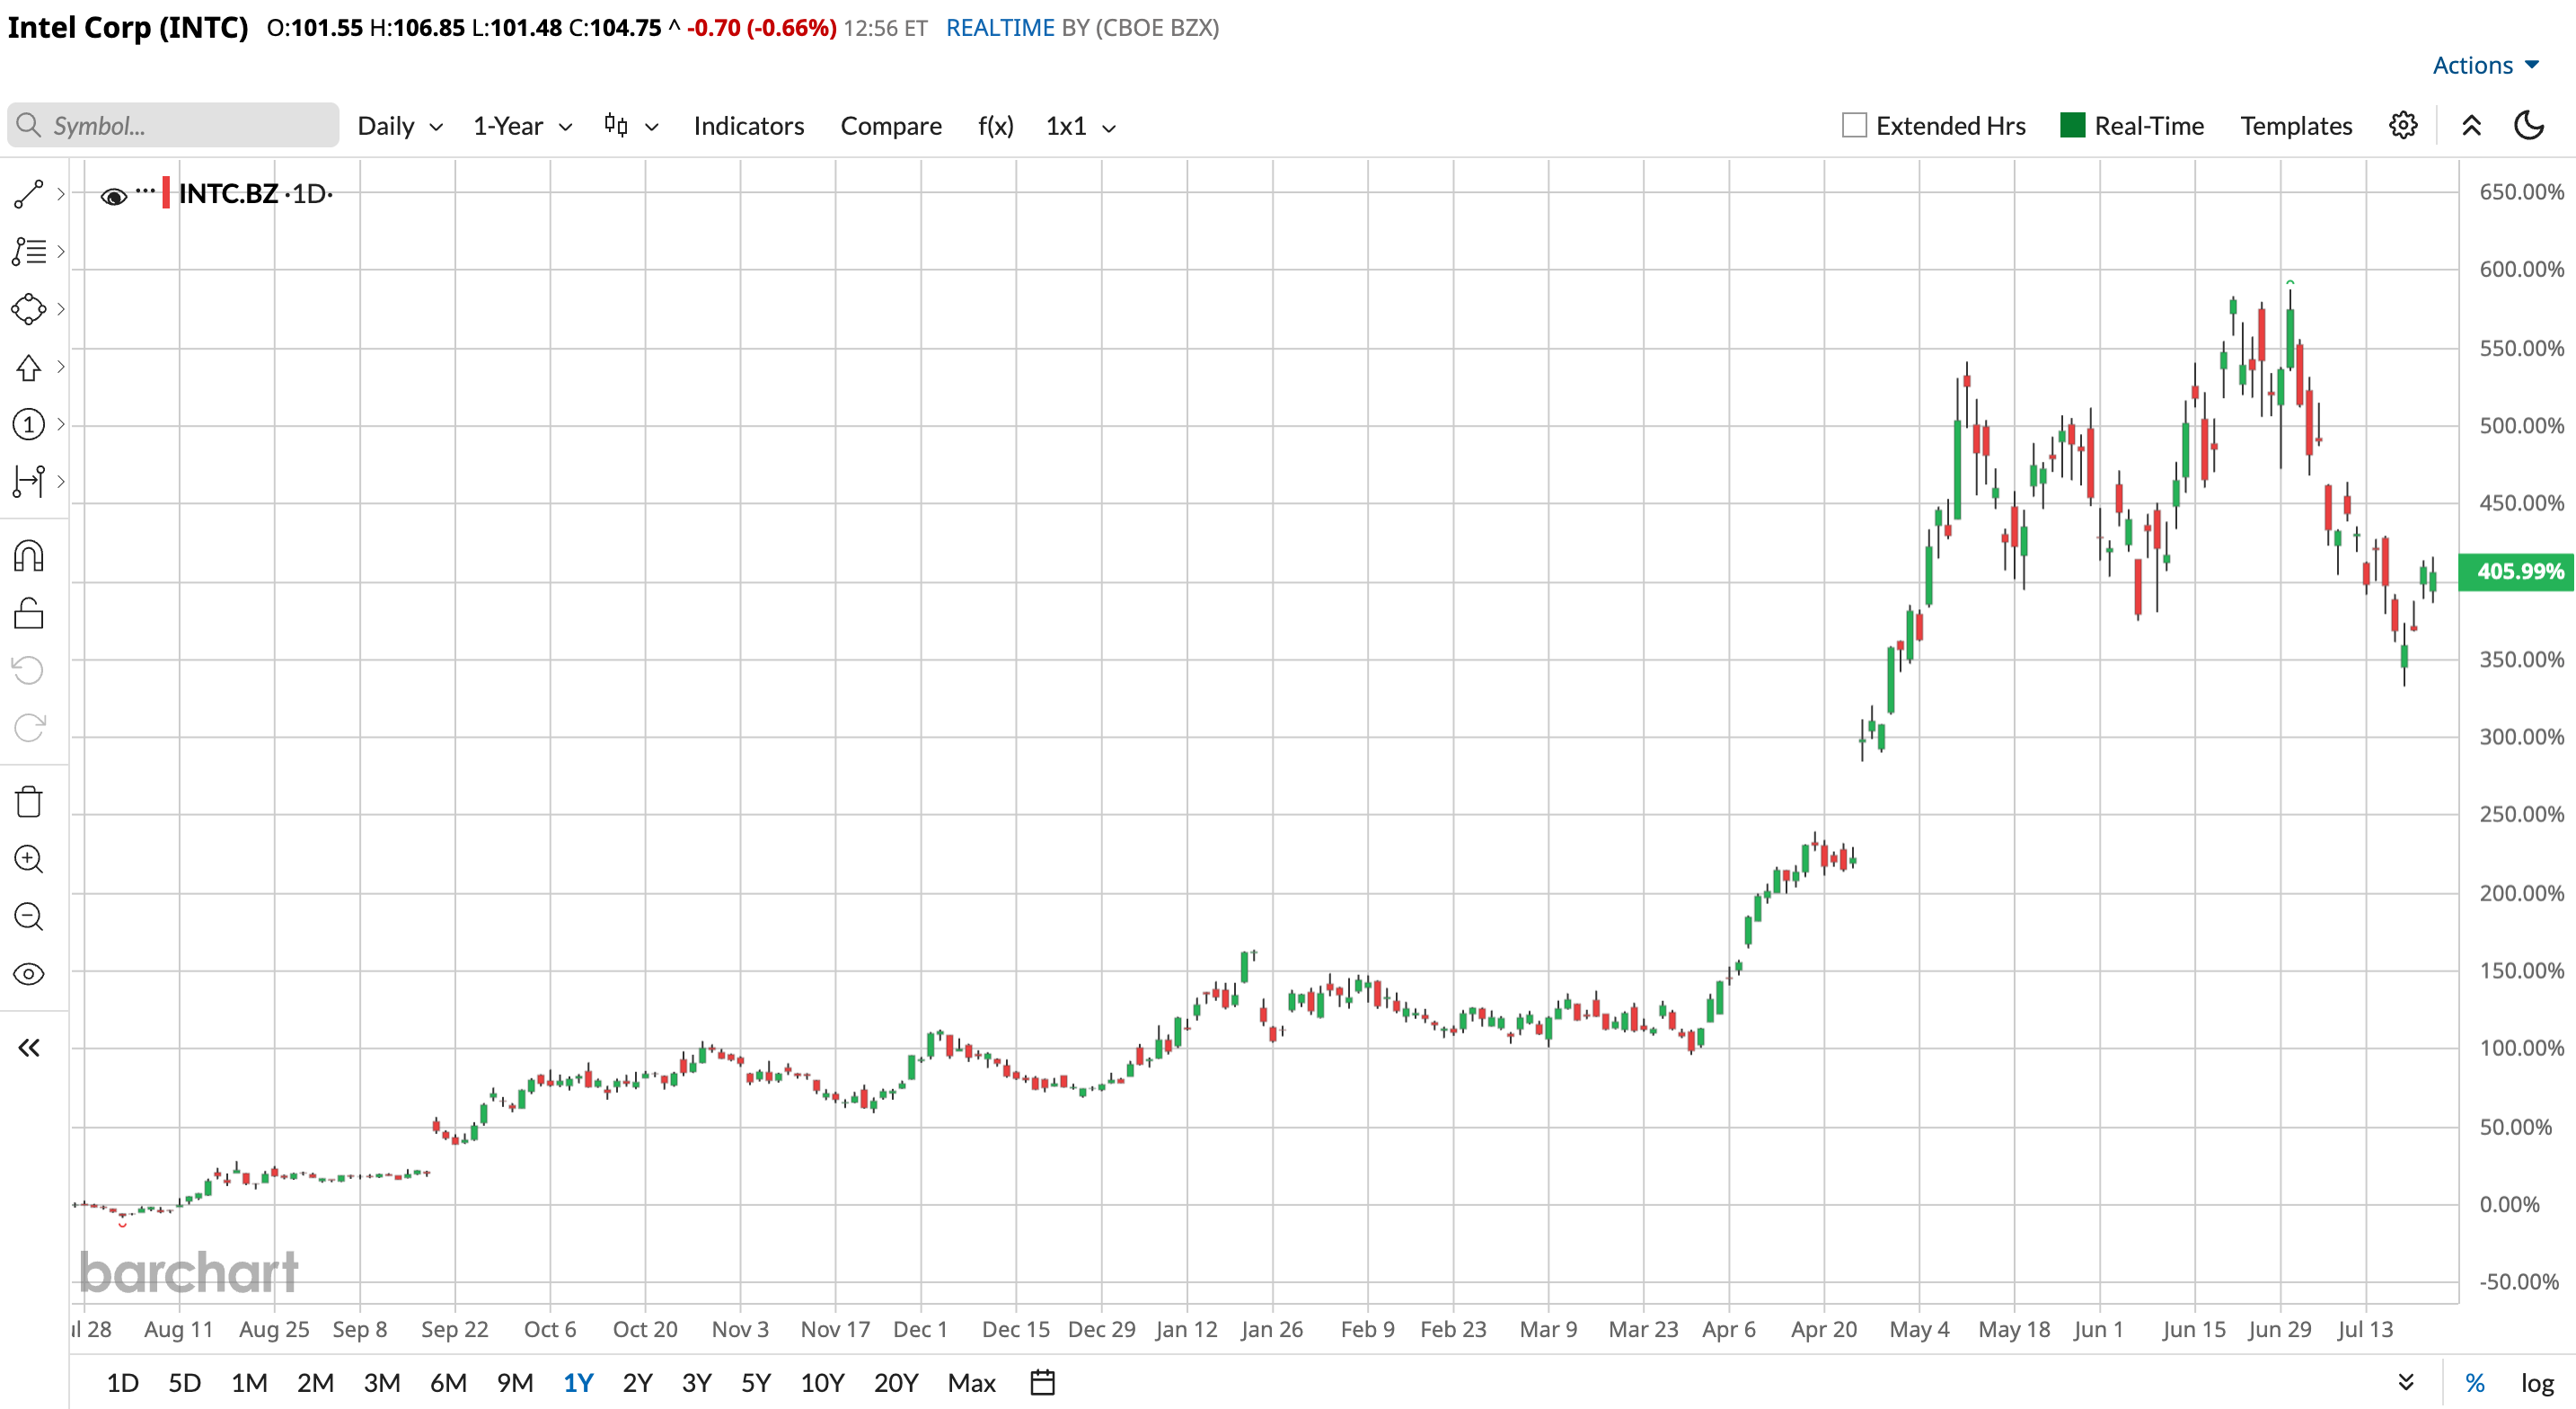Focus the Symbol search field
This screenshot has height=1409, width=2576.
pos(173,126)
